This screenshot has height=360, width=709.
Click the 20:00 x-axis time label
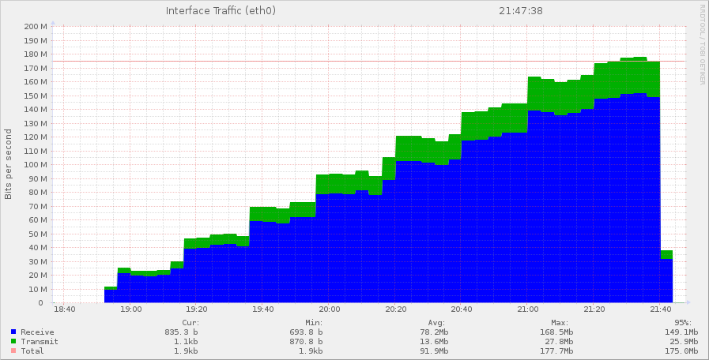[x=329, y=309]
